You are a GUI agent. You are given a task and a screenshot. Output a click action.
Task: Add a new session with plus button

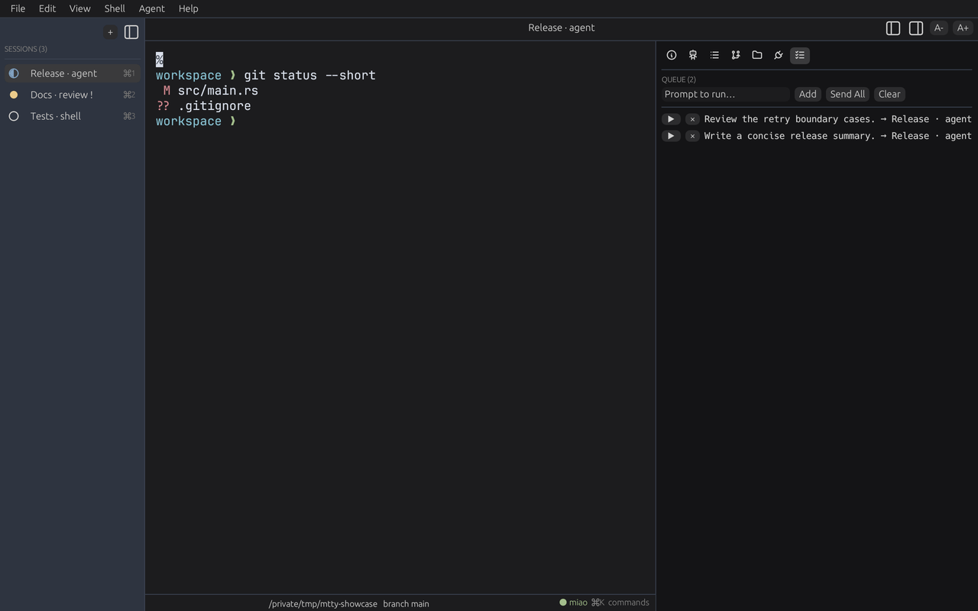coord(110,32)
